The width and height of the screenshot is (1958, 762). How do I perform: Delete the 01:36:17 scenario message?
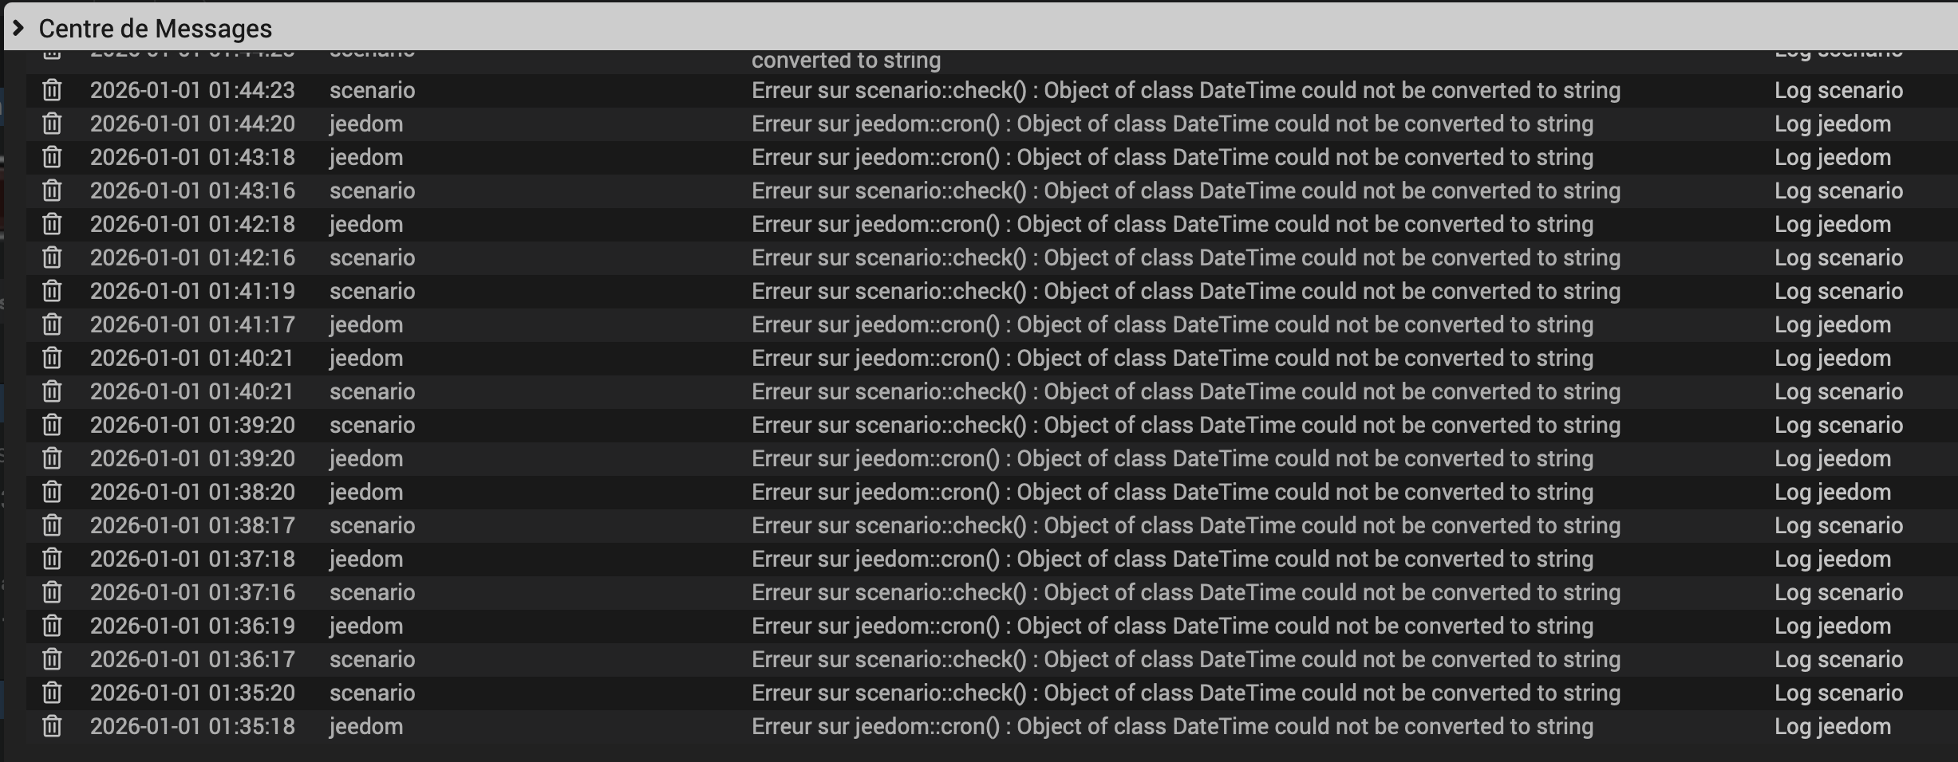pos(52,659)
